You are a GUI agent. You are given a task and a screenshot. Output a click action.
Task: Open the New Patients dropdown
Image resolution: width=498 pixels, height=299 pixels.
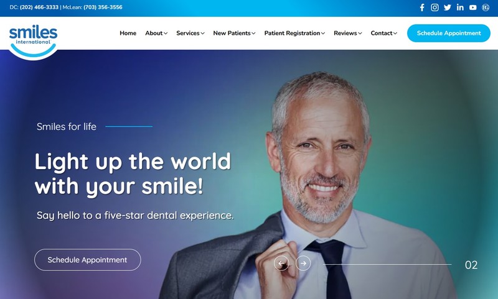tap(234, 33)
